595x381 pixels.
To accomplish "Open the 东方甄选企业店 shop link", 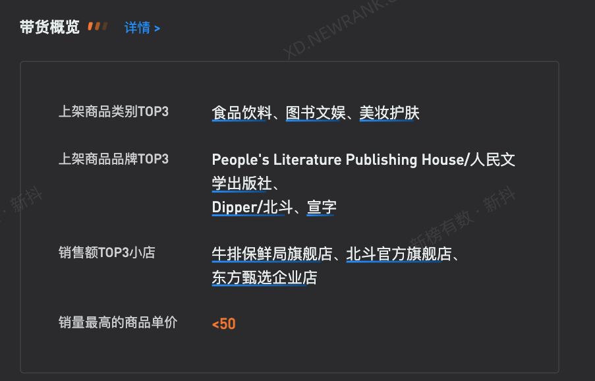I will coord(264,278).
